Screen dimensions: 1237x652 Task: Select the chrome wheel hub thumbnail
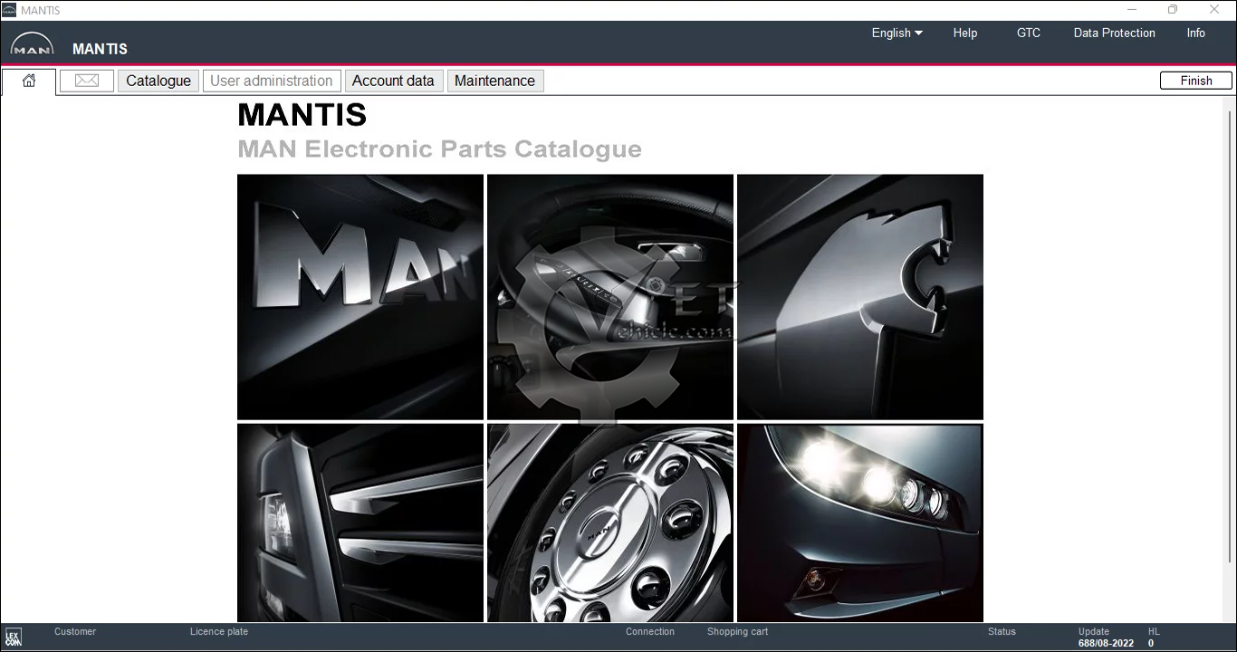coord(610,523)
